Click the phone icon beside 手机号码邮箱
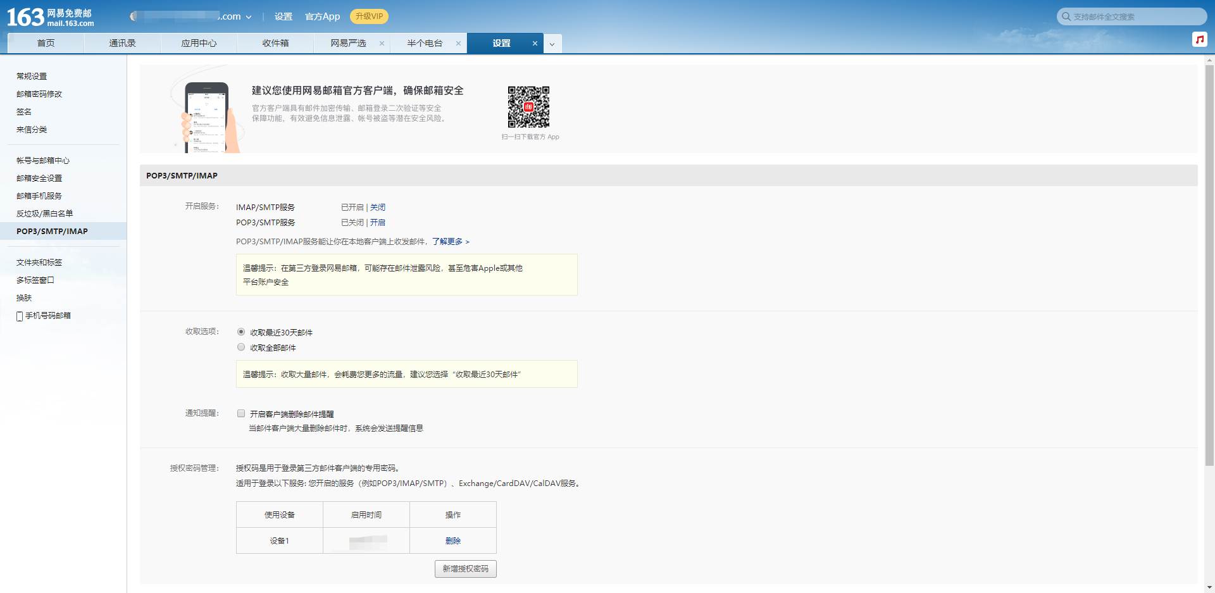The width and height of the screenshot is (1215, 593). 20,316
